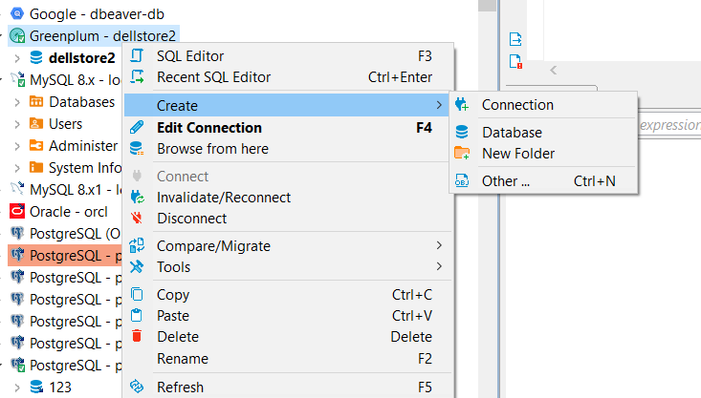Click the SQL Editor script icon

pyautogui.click(x=137, y=55)
